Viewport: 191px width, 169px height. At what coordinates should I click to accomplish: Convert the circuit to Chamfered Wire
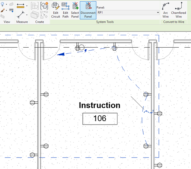pos(179,9)
